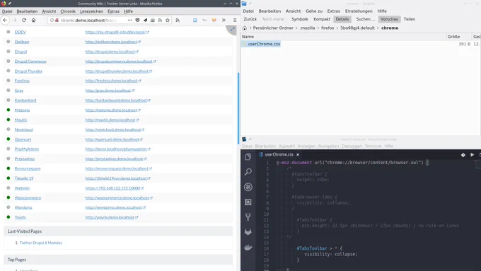Open VS Code Extensions panel

coord(248,202)
